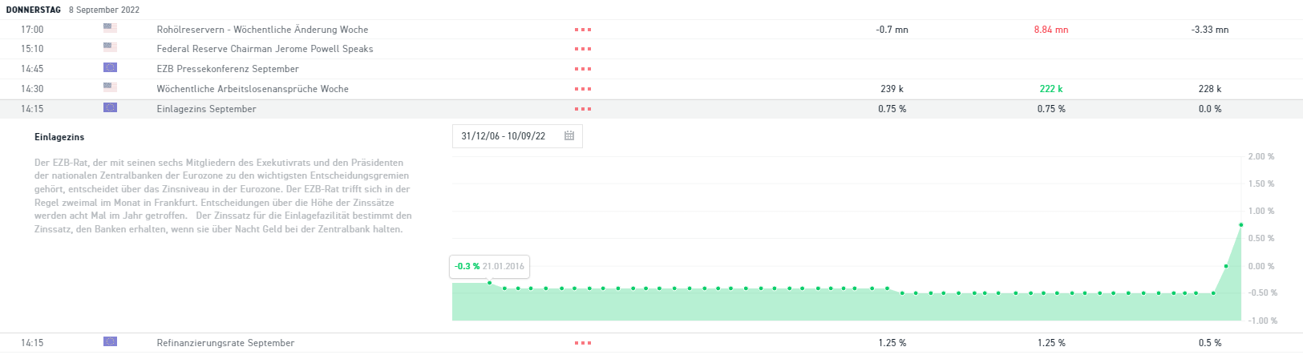The height and width of the screenshot is (359, 1303).
Task: Click EU flag next to Refinanzierungsrate September
Action: tap(110, 342)
